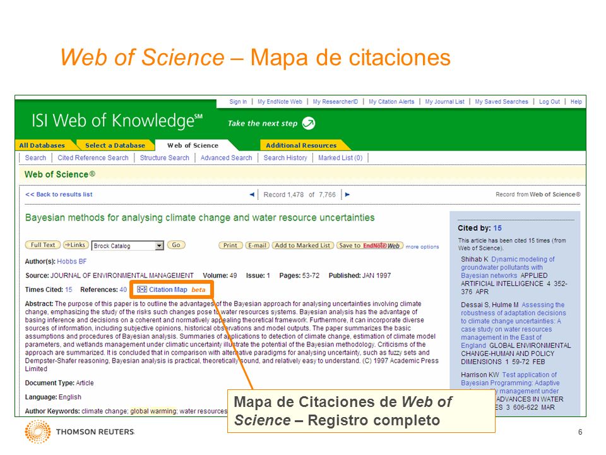Open My Citation Alerts link

[x=391, y=102]
